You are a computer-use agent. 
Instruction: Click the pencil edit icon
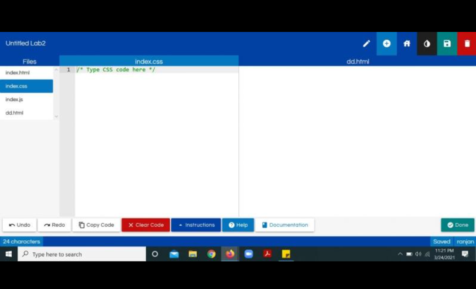(x=366, y=44)
